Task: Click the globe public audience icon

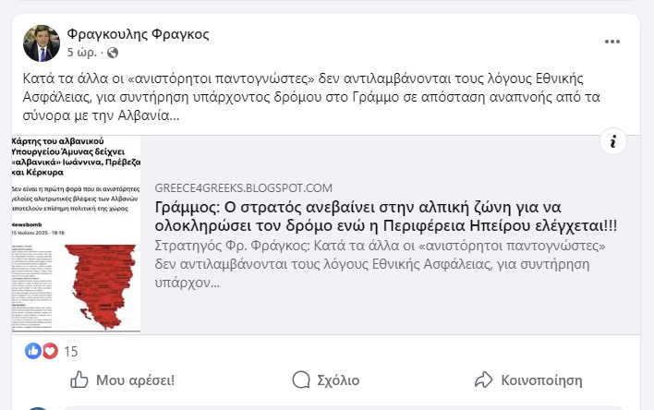Action: point(113,53)
